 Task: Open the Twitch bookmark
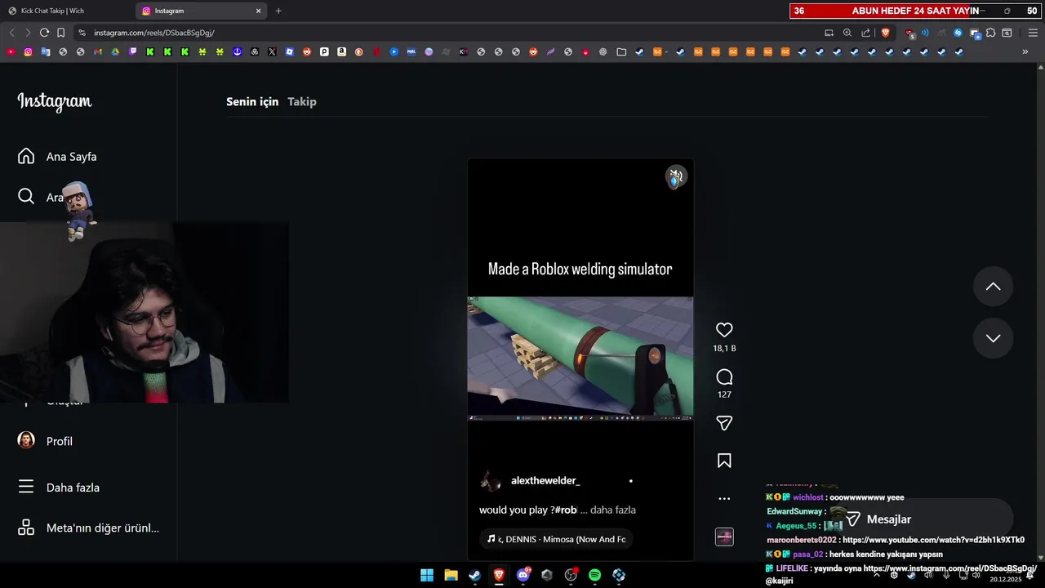133,51
